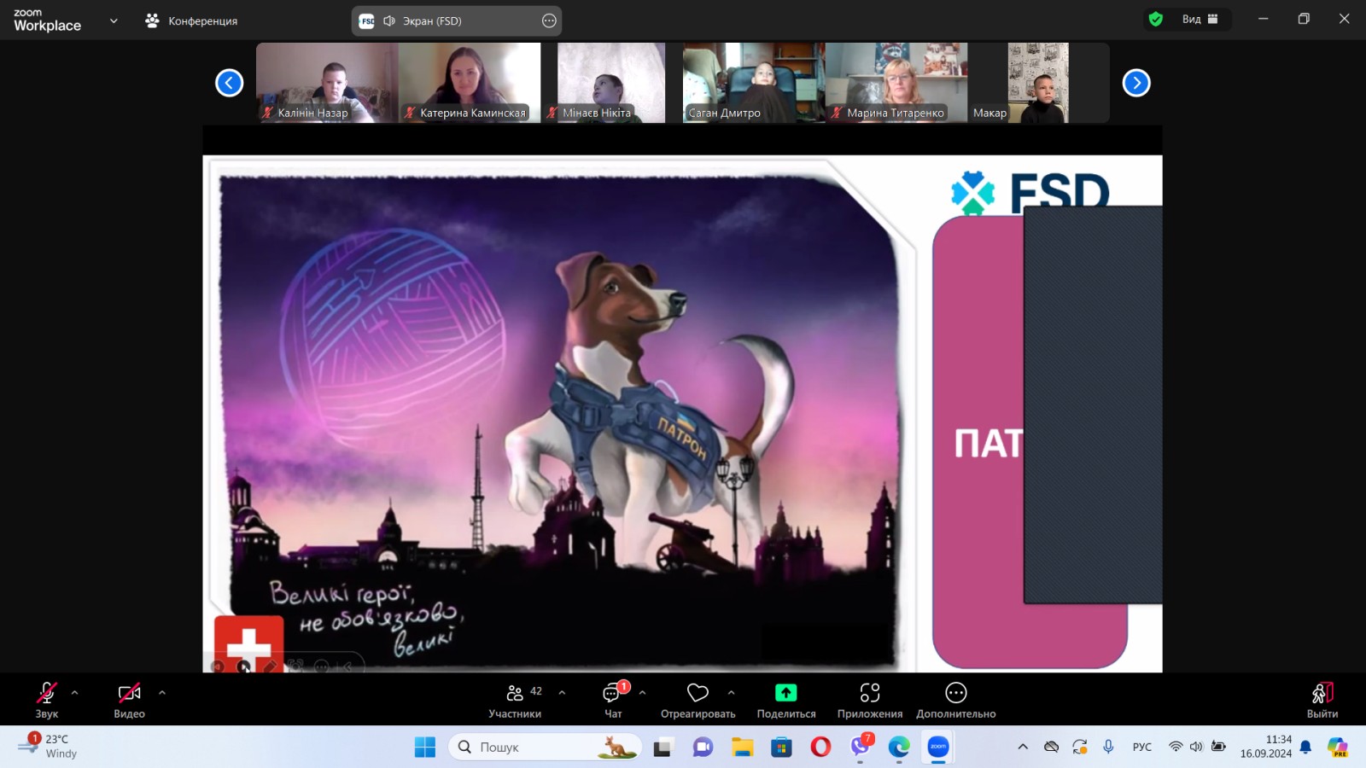Select Макар video thumbnail

(x=1038, y=83)
